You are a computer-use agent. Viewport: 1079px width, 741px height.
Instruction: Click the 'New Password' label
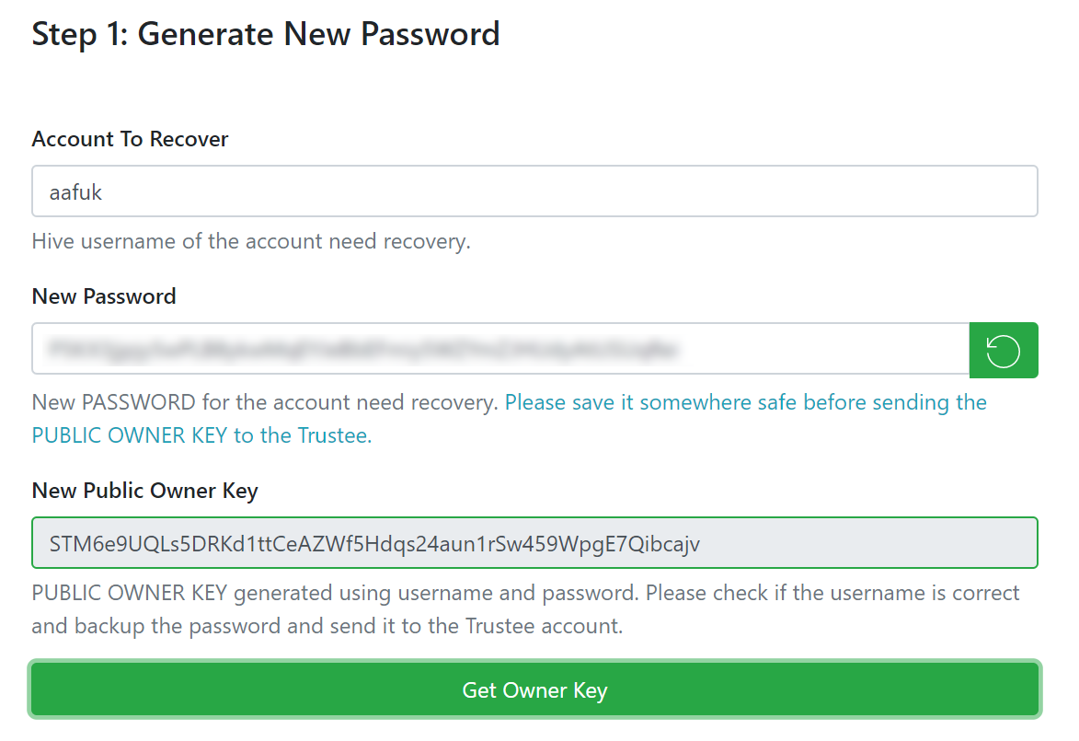[104, 296]
